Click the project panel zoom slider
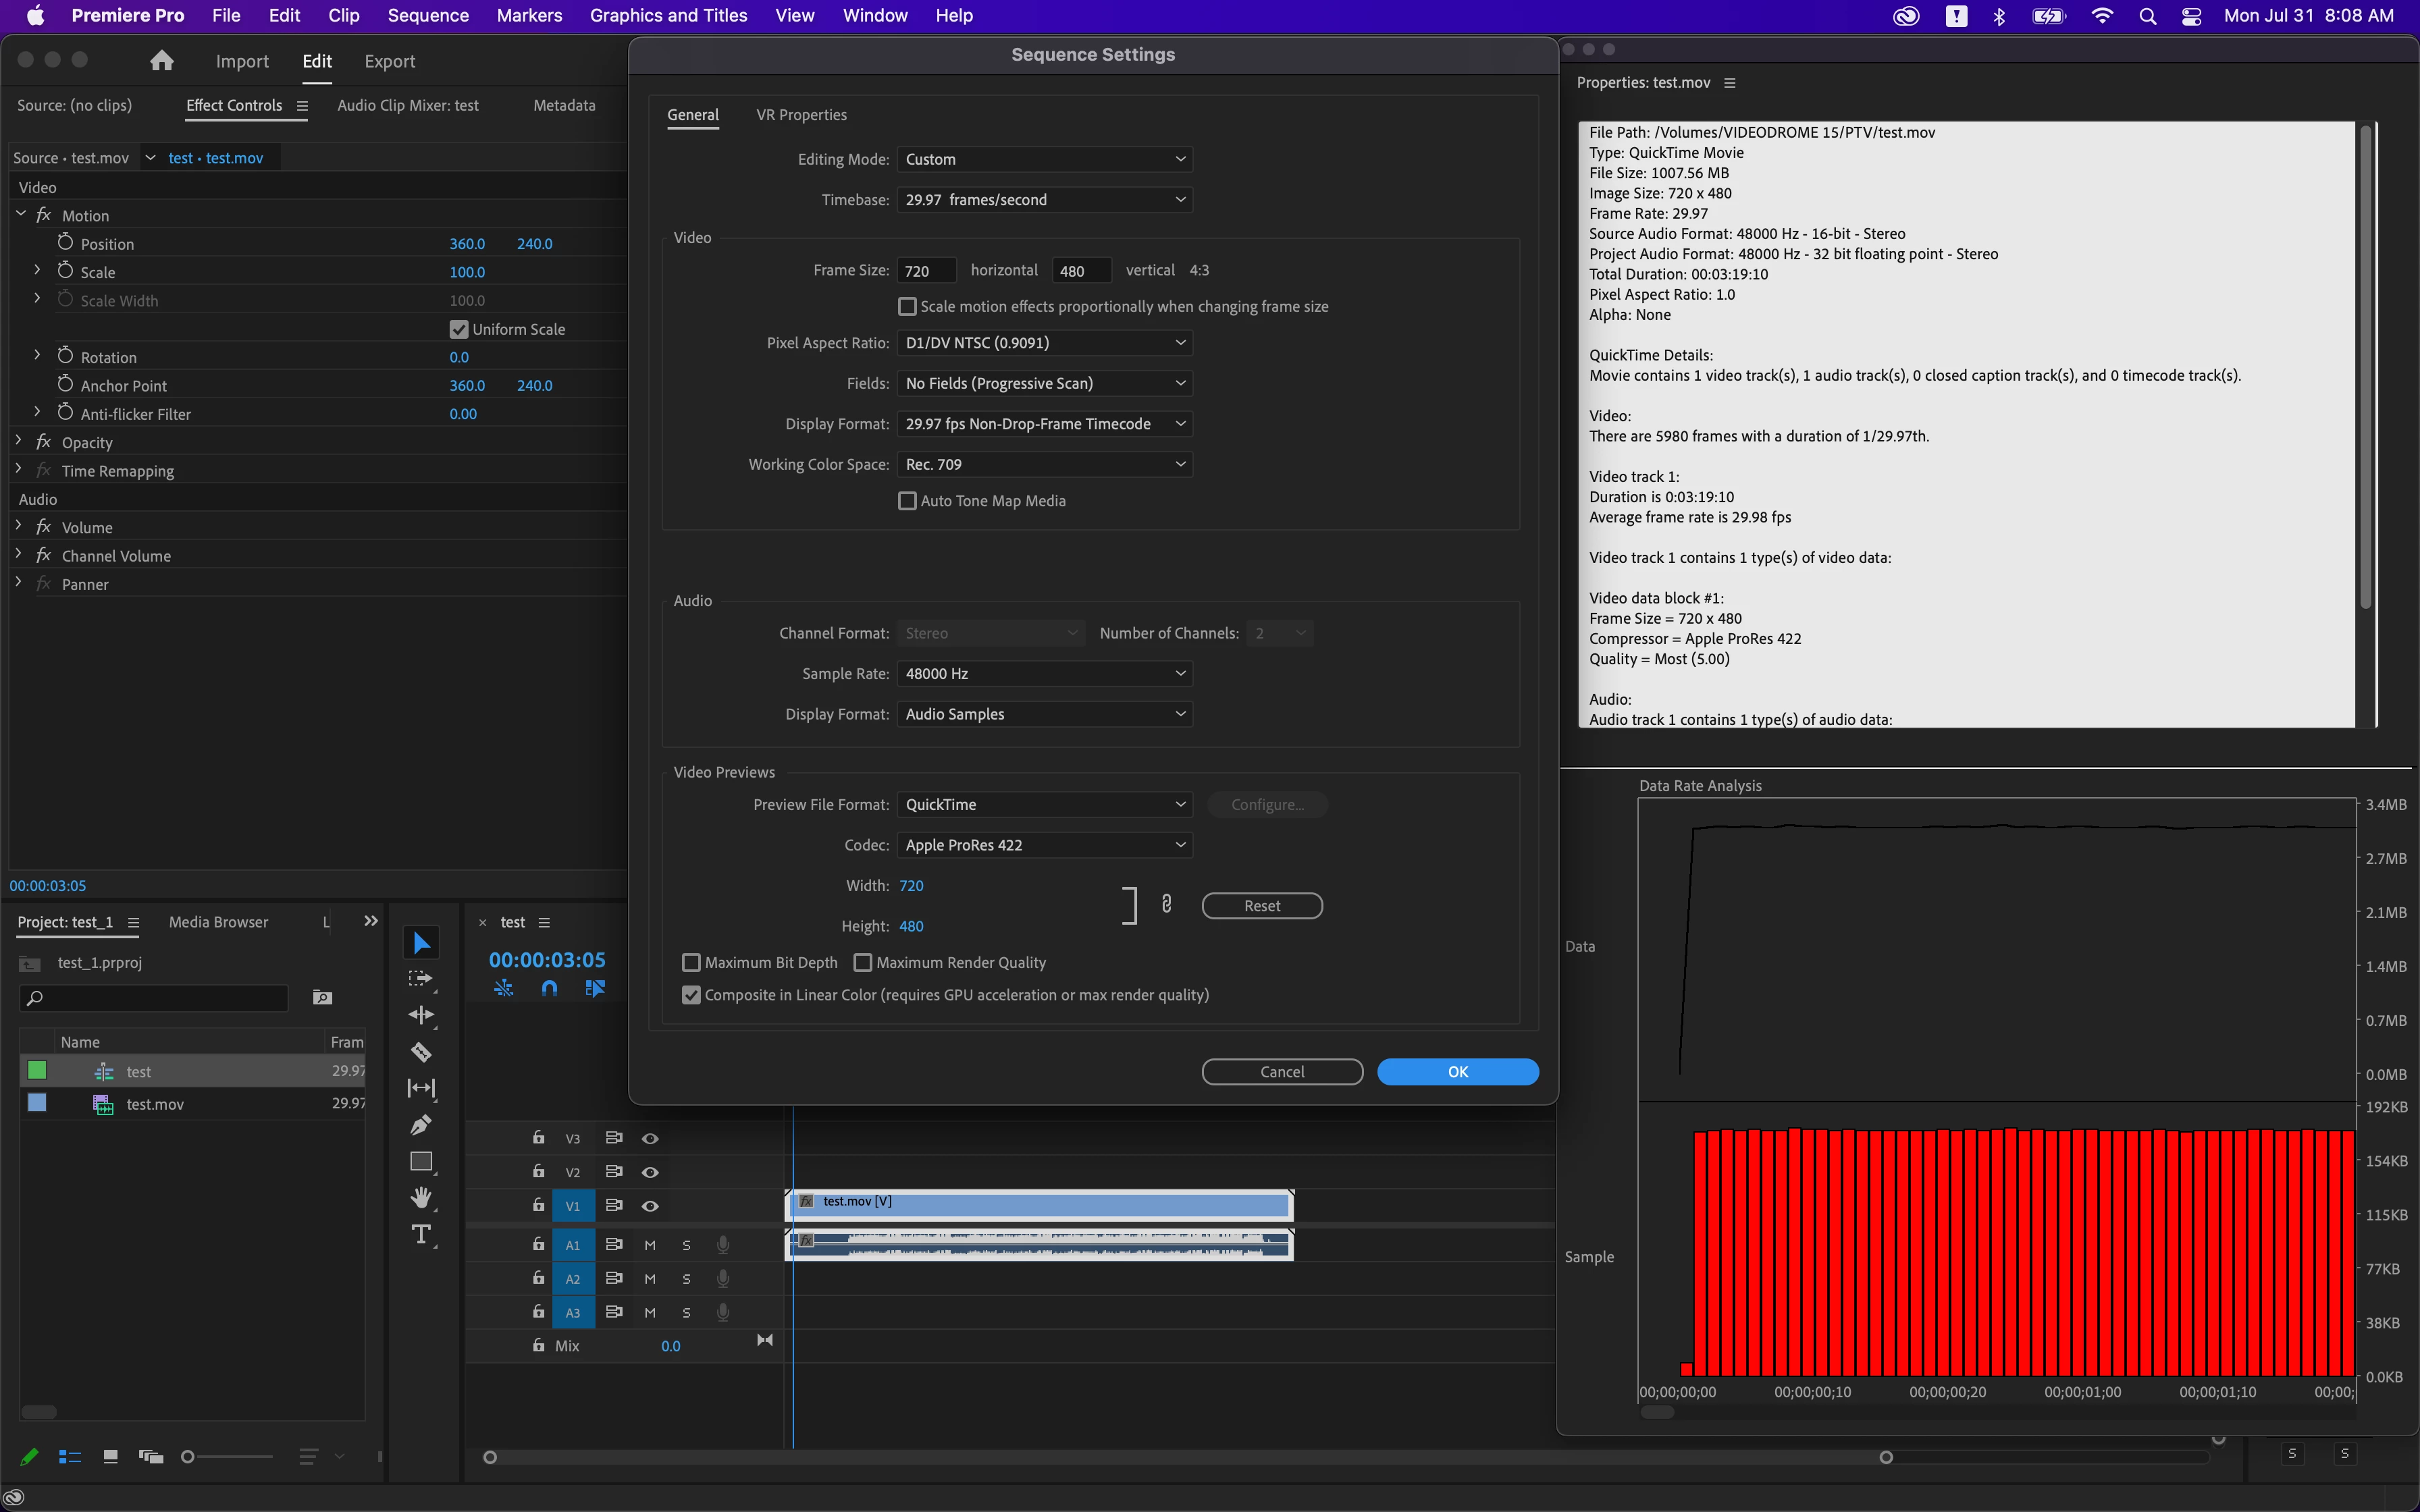 point(228,1457)
